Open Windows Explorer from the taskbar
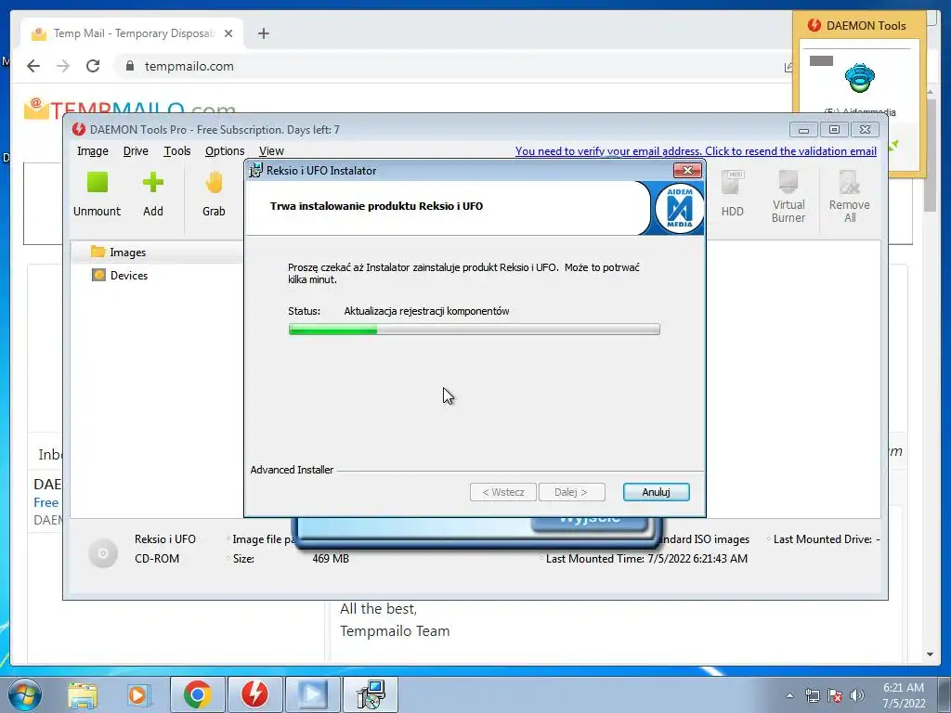 [83, 694]
